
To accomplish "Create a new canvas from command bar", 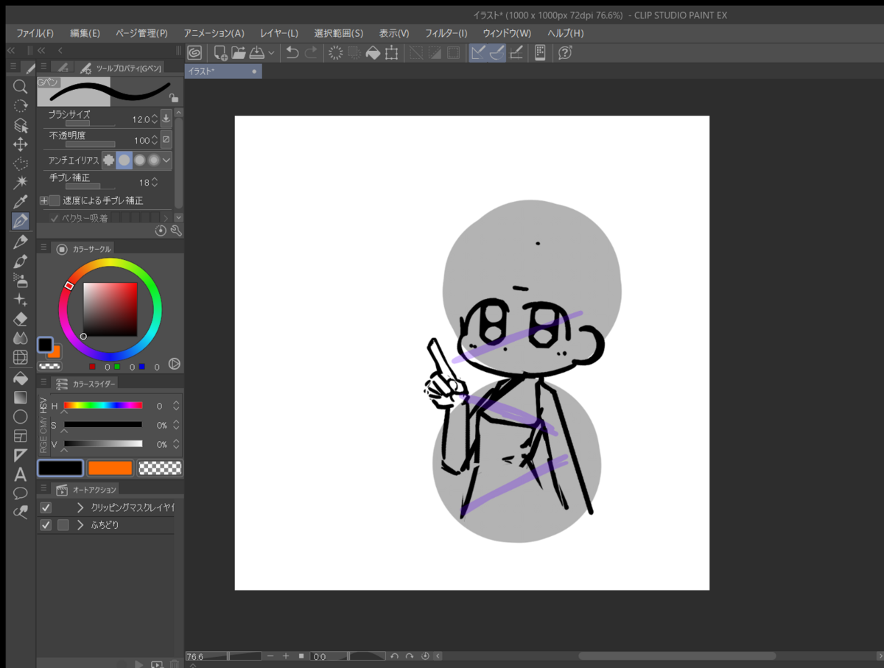I will pyautogui.click(x=220, y=52).
